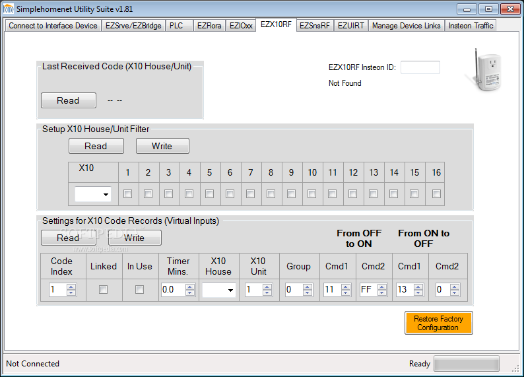Click Write in Settings for X10 Code Records
Image resolution: width=524 pixels, height=377 pixels.
[135, 238]
